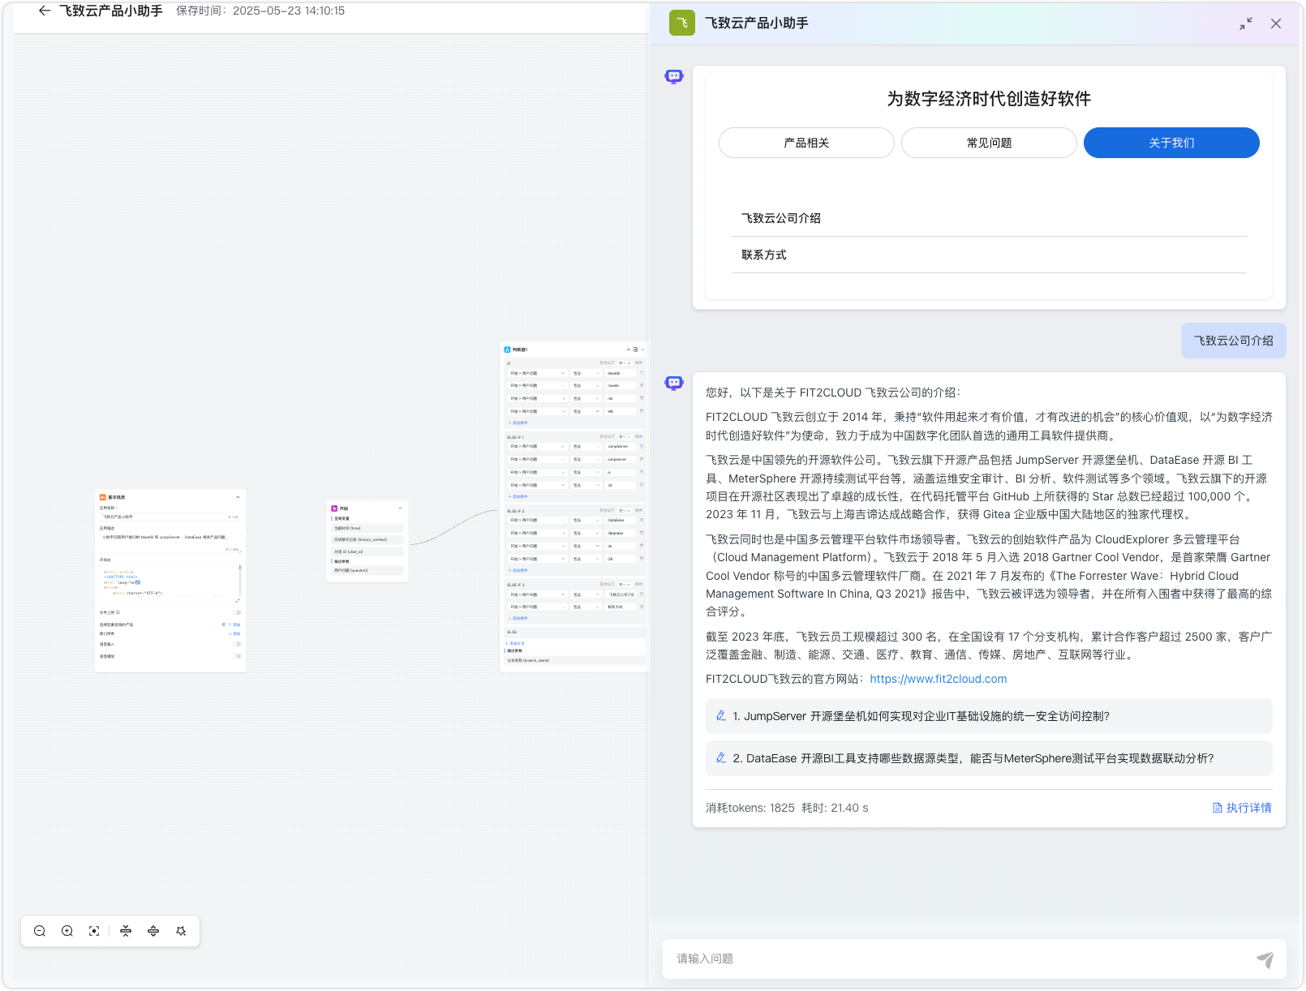Image resolution: width=1306 pixels, height=991 pixels.
Task: Click the orange 基本信息 node icon
Action: (x=102, y=497)
